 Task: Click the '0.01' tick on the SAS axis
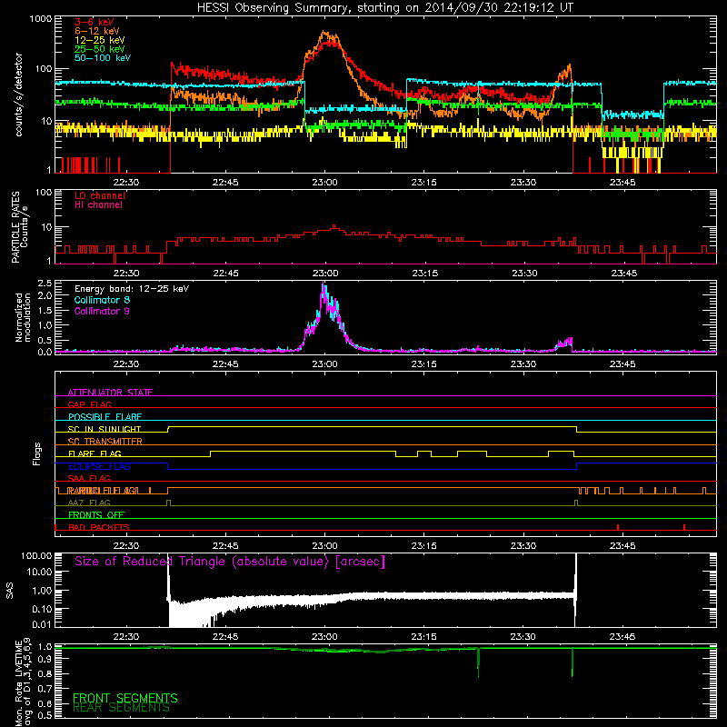[x=43, y=624]
